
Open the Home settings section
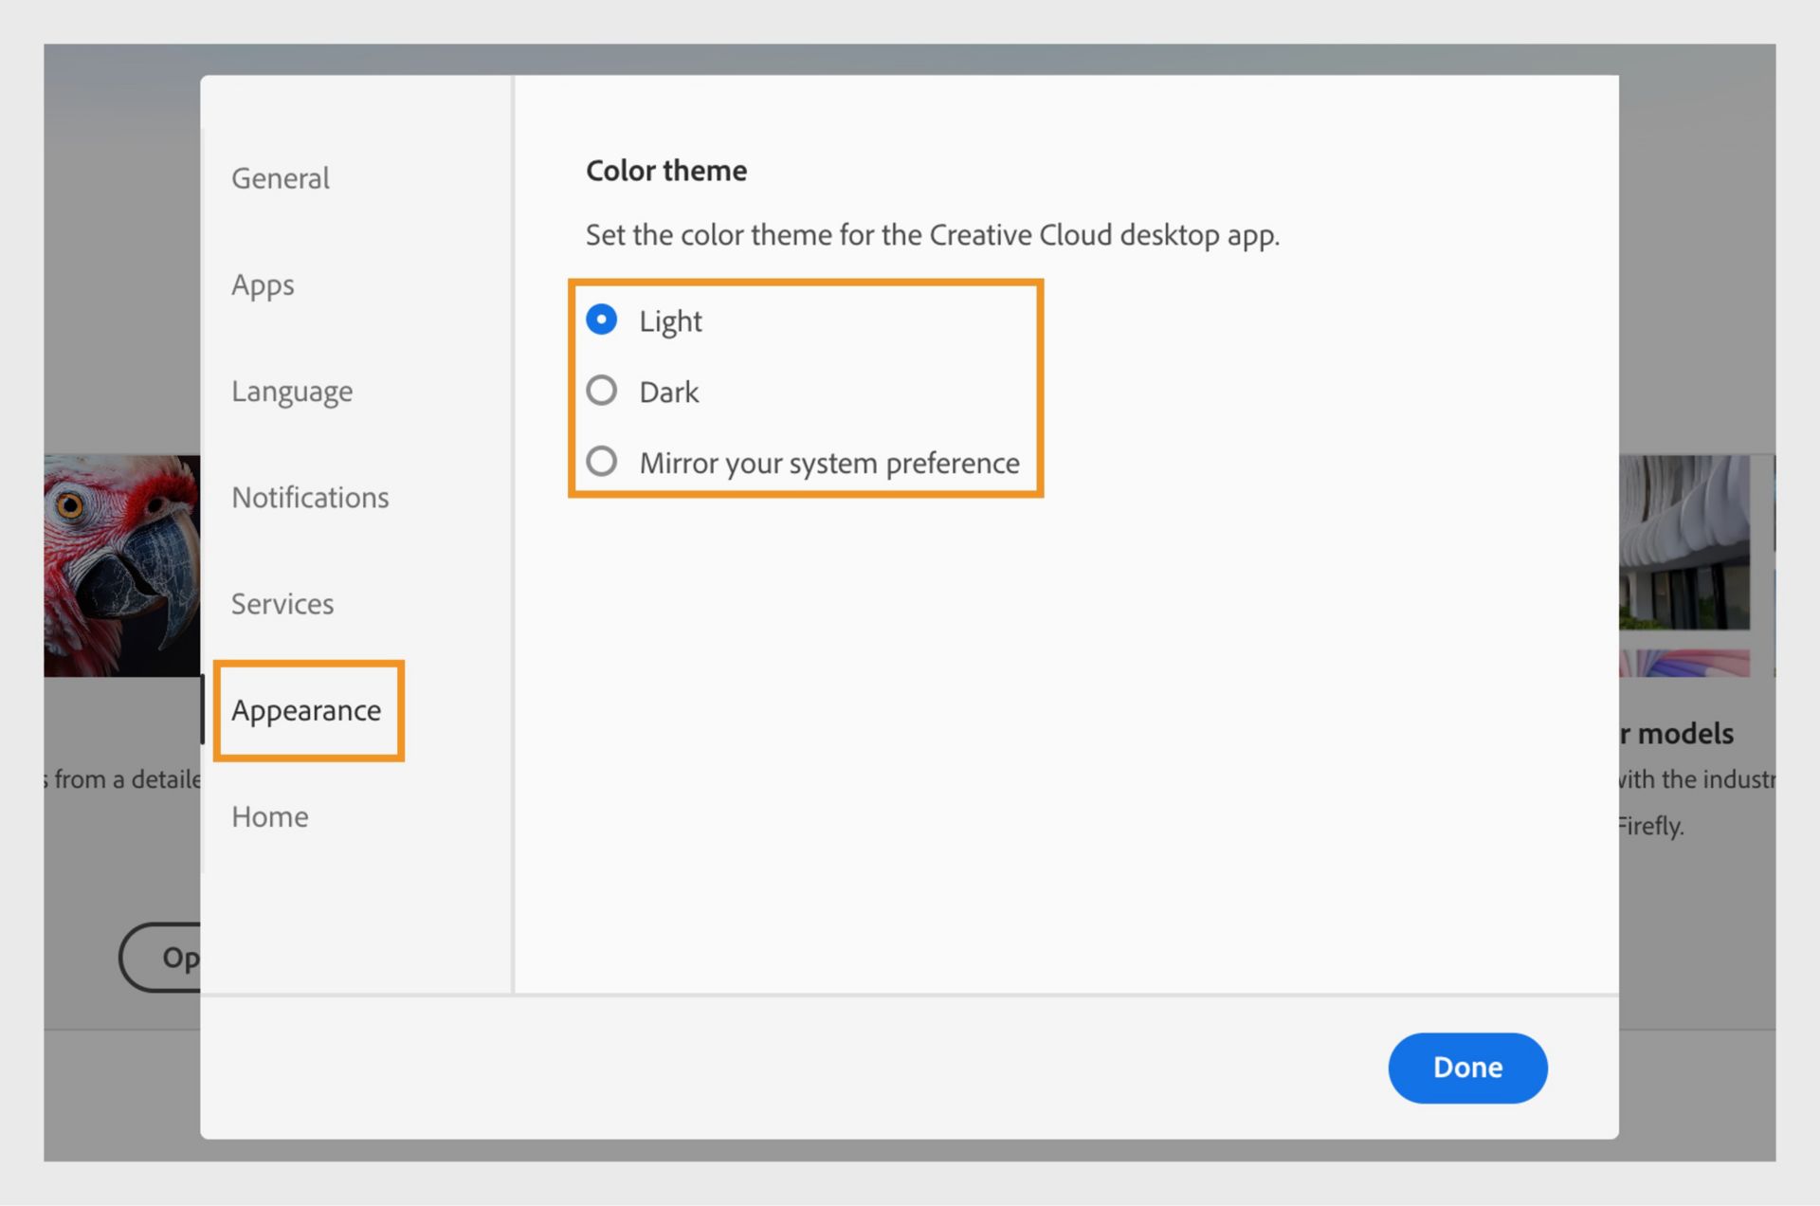(x=269, y=816)
